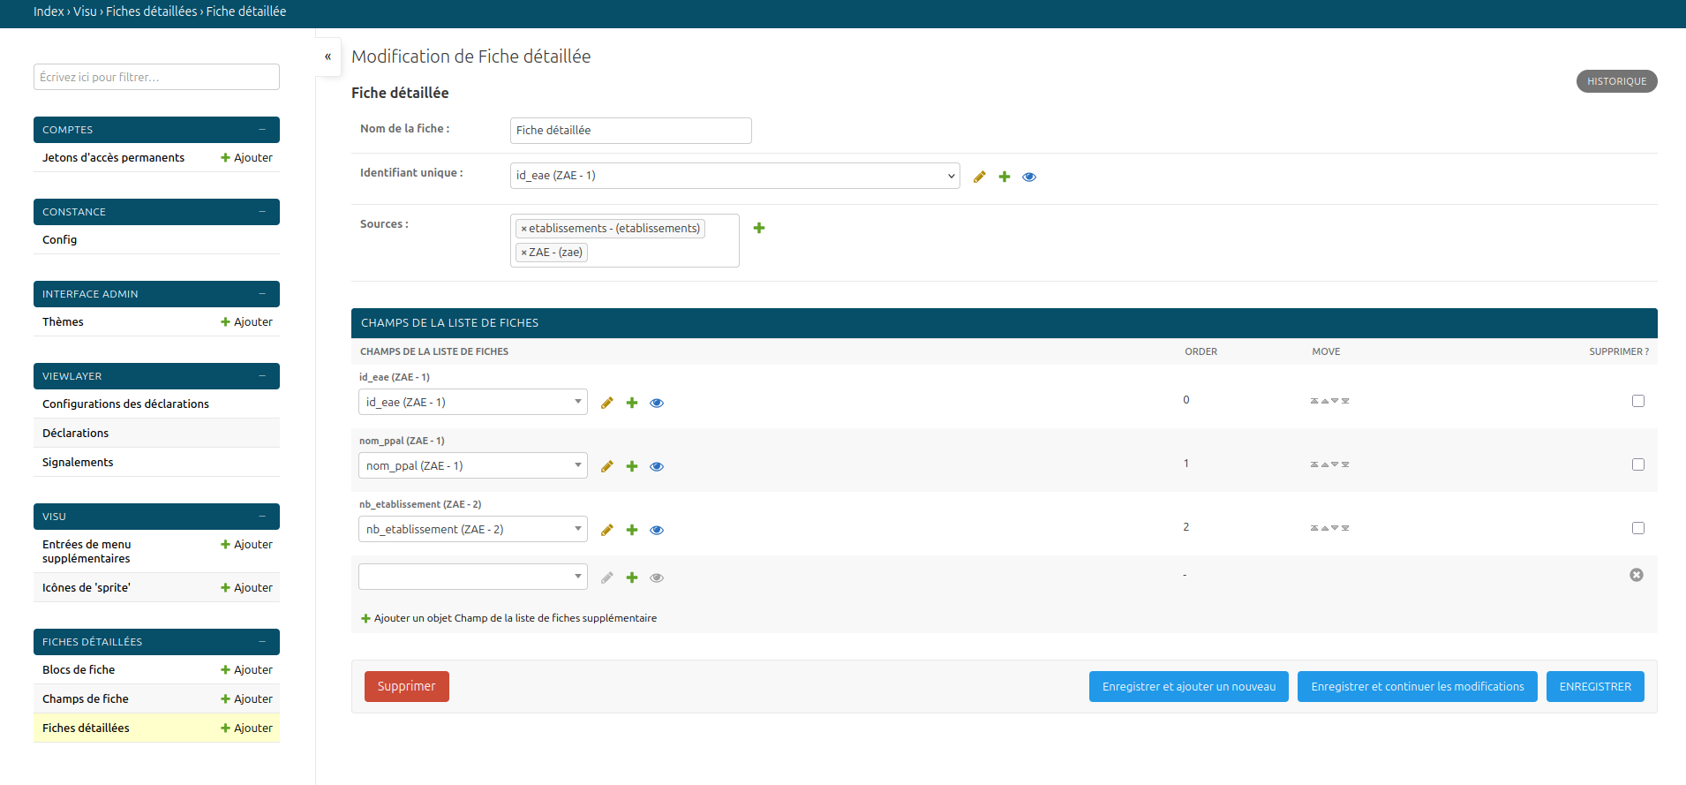
Task: Click Ajouter next to Thèmes
Action: [x=247, y=322]
